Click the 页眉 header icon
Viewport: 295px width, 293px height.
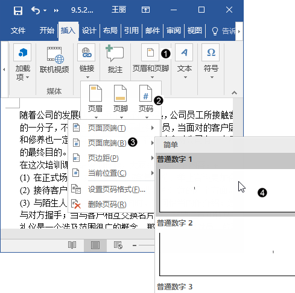tap(95, 93)
